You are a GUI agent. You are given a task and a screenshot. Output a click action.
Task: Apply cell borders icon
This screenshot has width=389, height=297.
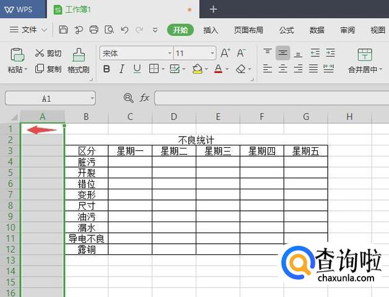pyautogui.click(x=154, y=69)
